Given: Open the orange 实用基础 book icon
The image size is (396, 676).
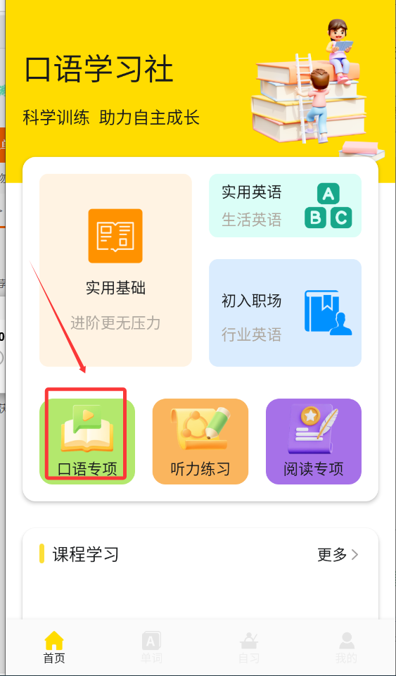Looking at the screenshot, I should [x=115, y=236].
